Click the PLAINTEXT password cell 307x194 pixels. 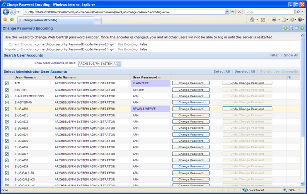click(x=150, y=83)
